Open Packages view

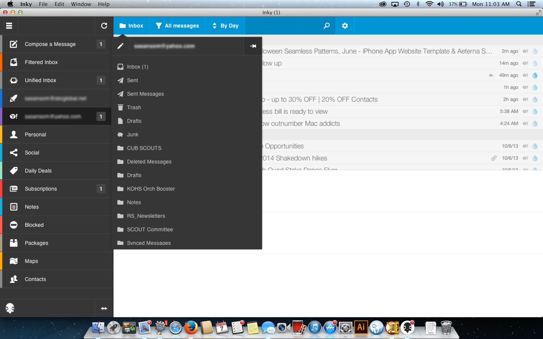(x=57, y=243)
